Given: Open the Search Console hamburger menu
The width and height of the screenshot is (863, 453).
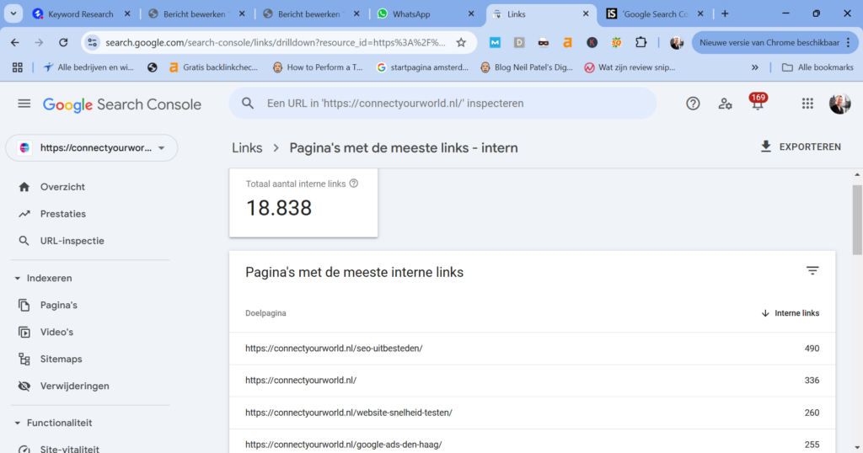Looking at the screenshot, I should [24, 104].
